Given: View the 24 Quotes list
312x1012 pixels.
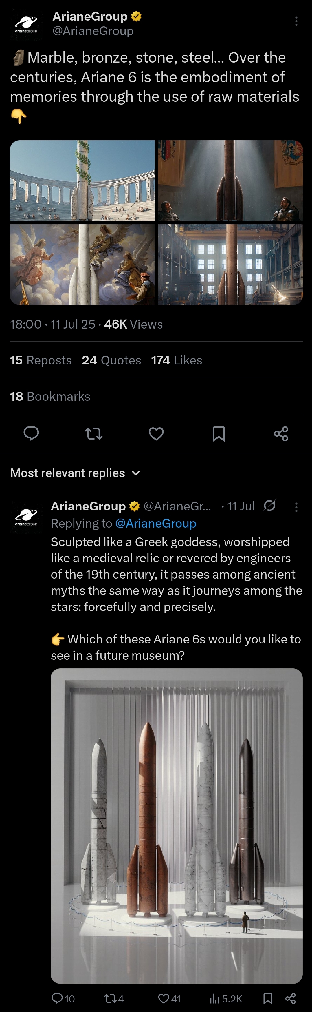Looking at the screenshot, I should [111, 360].
